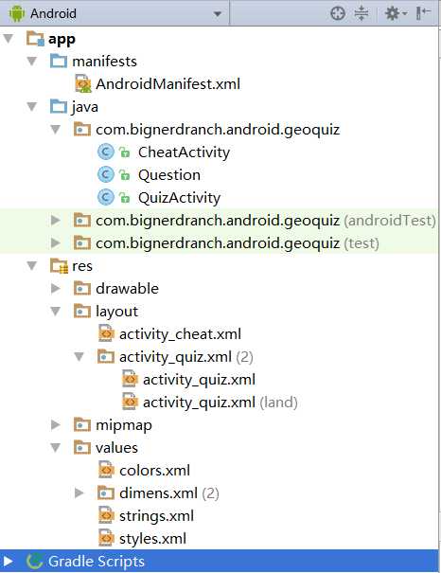This screenshot has height=573, width=441.
Task: Select colors.xml in values
Action: pyautogui.click(x=154, y=471)
